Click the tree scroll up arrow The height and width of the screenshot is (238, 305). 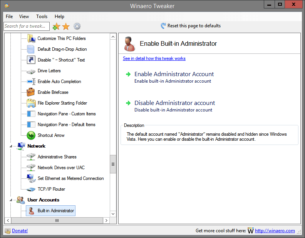coord(113,37)
